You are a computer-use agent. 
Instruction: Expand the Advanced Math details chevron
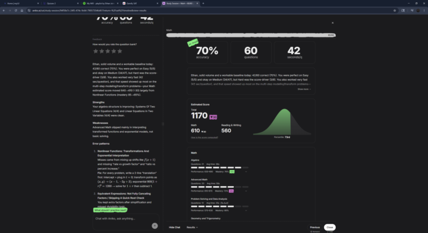(x=246, y=191)
